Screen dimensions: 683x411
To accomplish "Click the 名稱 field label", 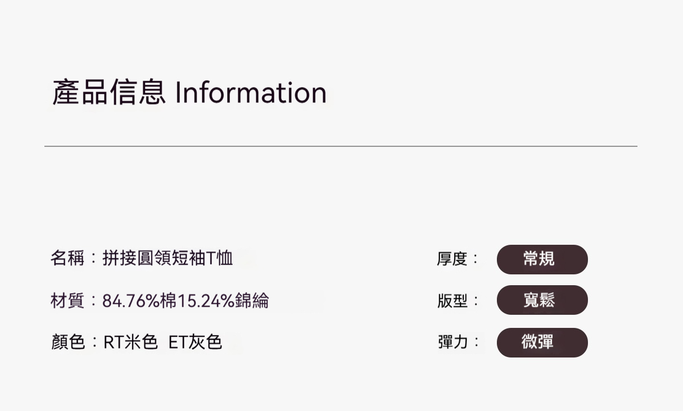I will pos(67,258).
